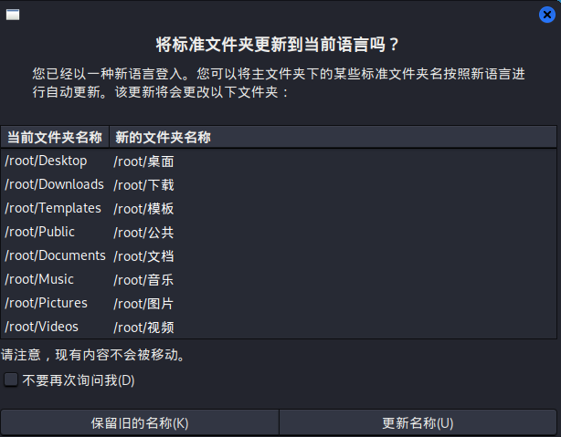Viewport: 561px width, 437px height.
Task: Select the /root/Documents row
Action: [55, 256]
